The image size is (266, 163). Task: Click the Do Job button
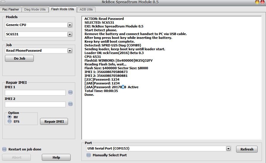pyautogui.click(x=19, y=58)
